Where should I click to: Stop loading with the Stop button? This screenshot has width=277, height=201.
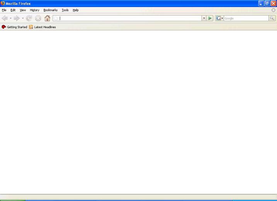point(38,18)
